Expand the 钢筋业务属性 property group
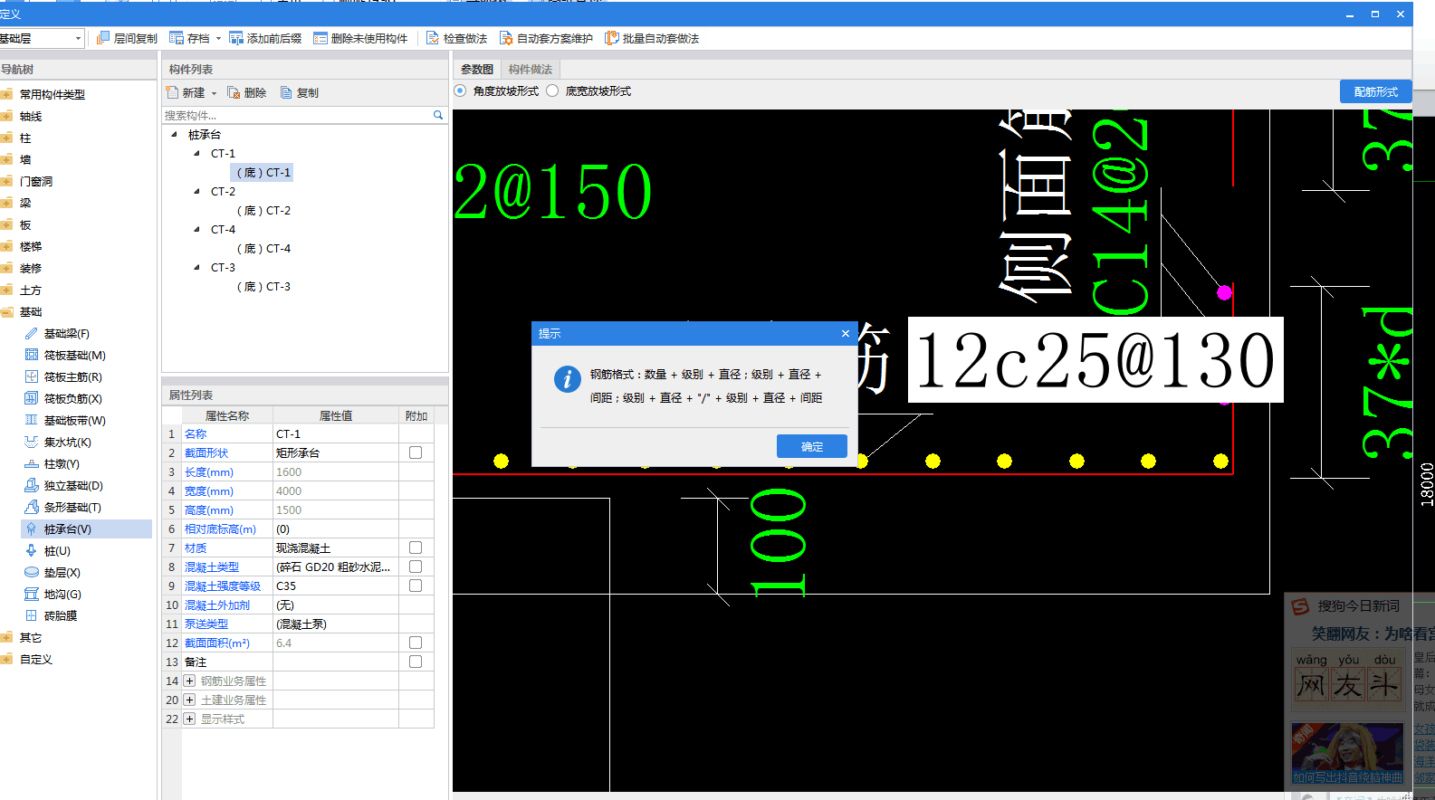This screenshot has height=800, width=1435. 189,681
